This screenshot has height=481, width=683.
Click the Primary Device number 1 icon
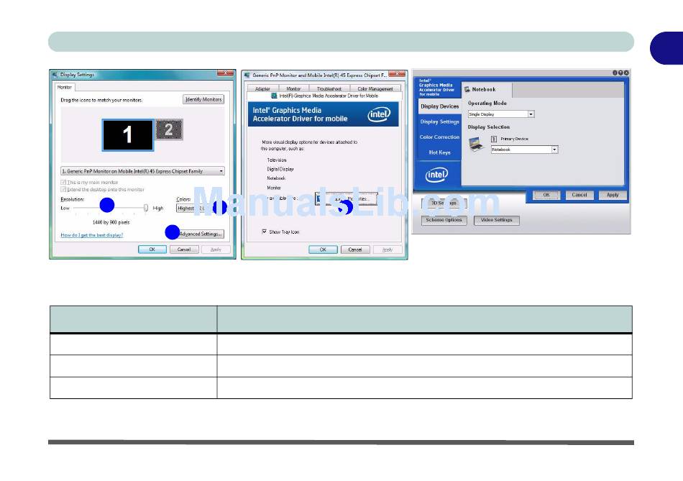pyautogui.click(x=494, y=139)
